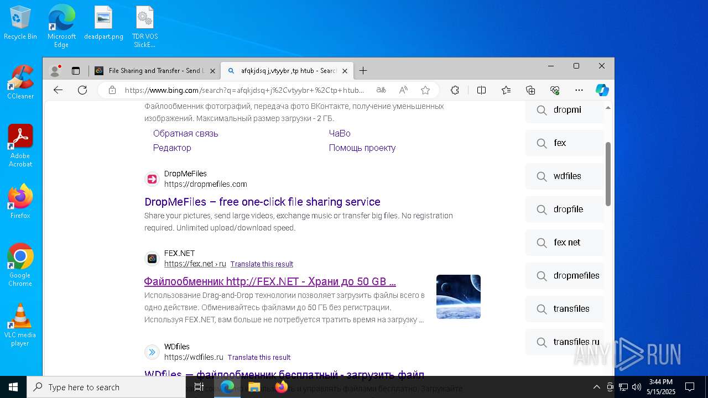Select the VLC media player shortcut
Image resolution: width=708 pixels, height=398 pixels.
(20, 324)
